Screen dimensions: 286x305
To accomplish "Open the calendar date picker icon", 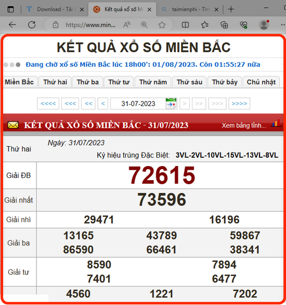I will [171, 103].
